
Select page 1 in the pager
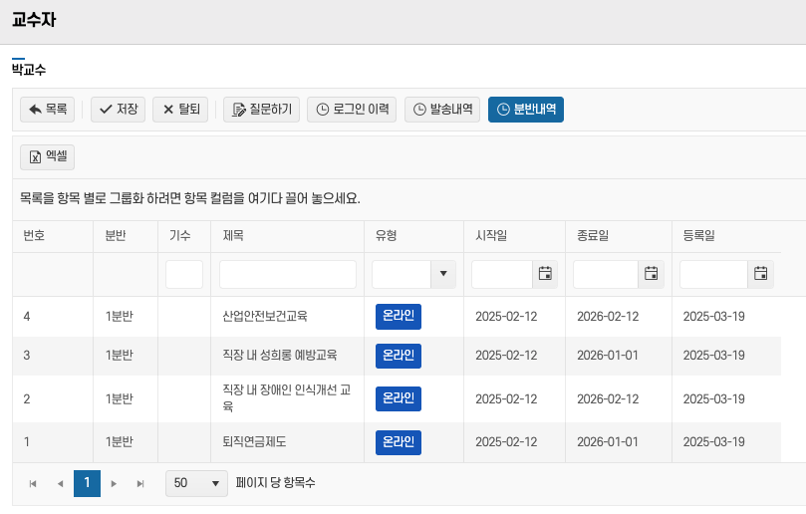(x=87, y=483)
